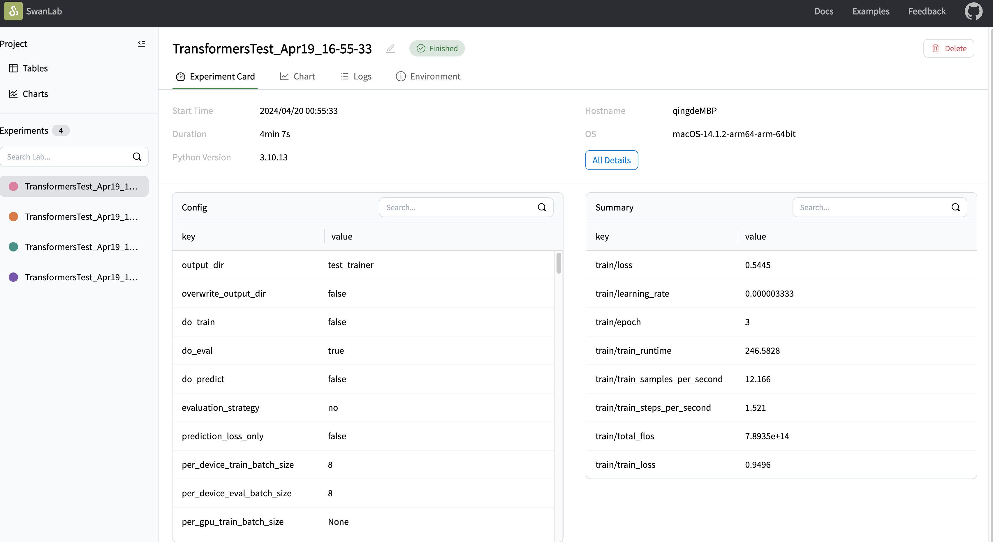Click the OS value macOS-14.1.2-arm64-arm-64bit

coord(734,134)
